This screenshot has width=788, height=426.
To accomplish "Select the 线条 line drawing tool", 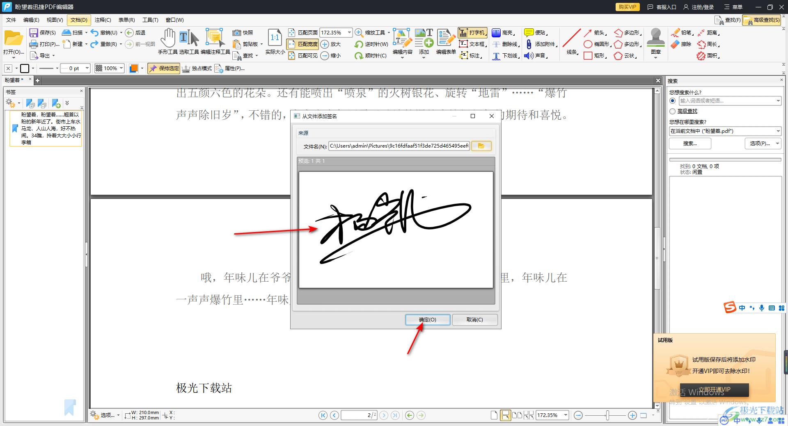I will point(572,41).
